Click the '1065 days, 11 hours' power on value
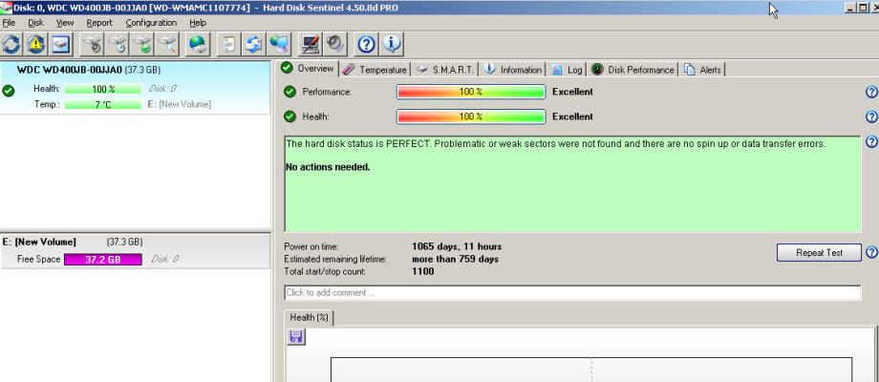The height and width of the screenshot is (382, 879). coord(457,246)
